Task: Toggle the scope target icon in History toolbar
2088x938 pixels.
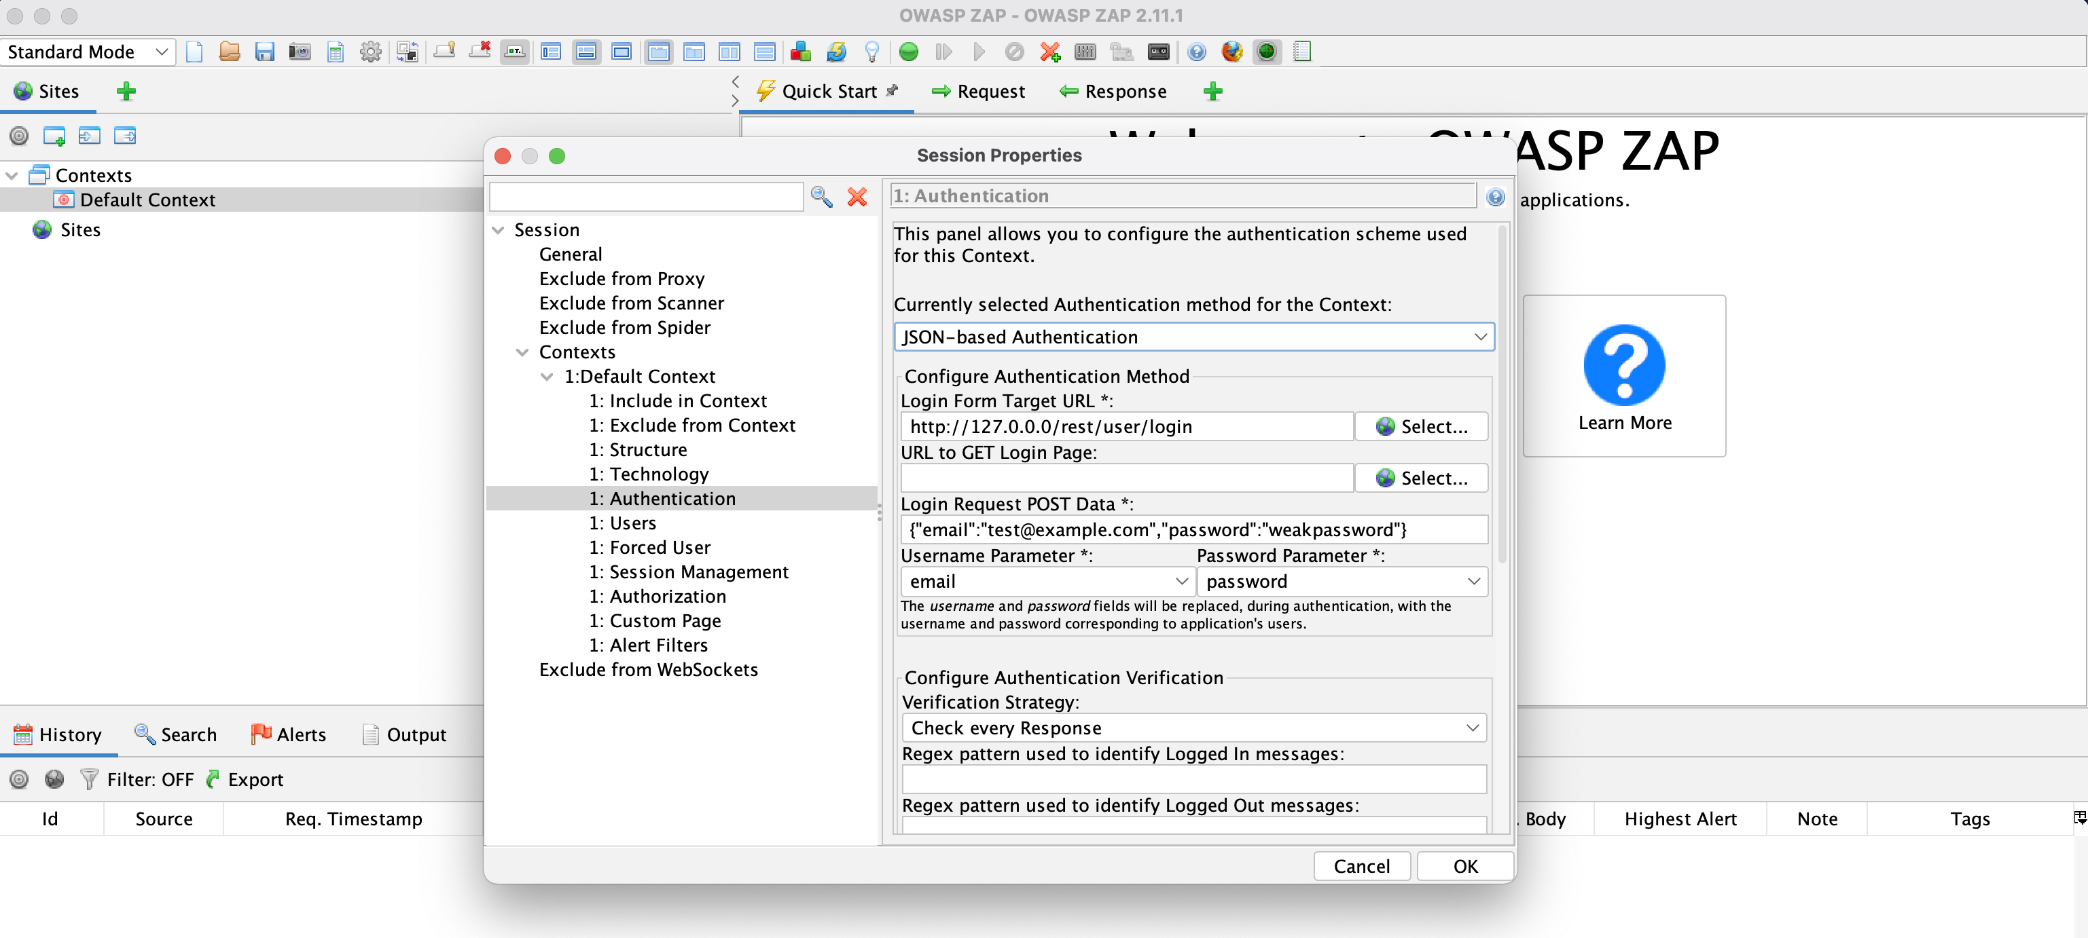Action: [18, 779]
